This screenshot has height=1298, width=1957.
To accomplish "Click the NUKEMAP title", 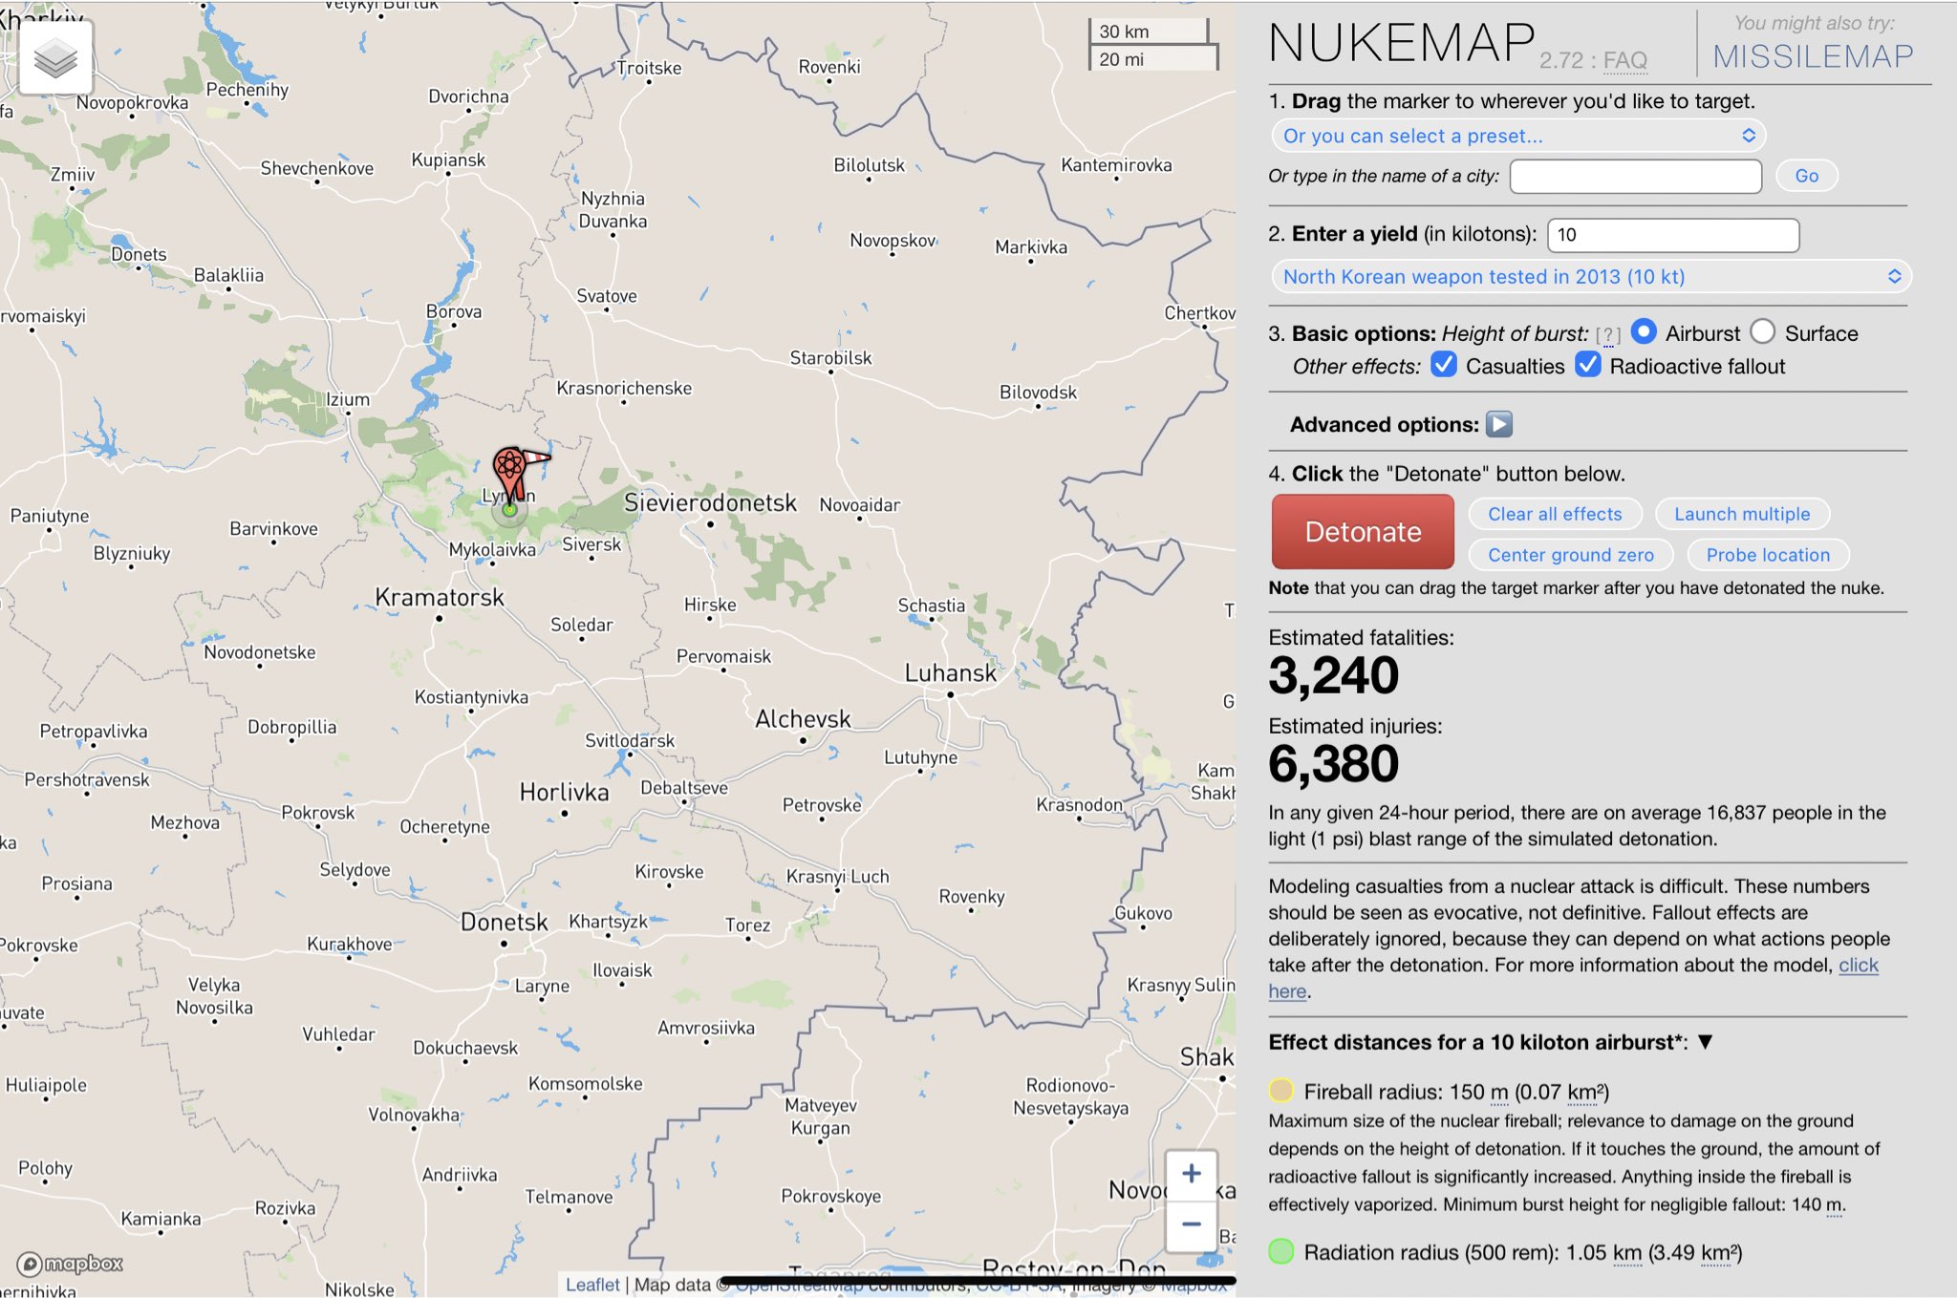I will (1402, 44).
